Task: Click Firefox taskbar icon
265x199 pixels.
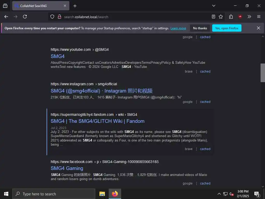Action: pos(115,194)
